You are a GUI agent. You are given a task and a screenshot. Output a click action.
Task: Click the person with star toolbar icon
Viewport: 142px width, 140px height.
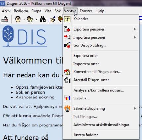click(30, 19)
